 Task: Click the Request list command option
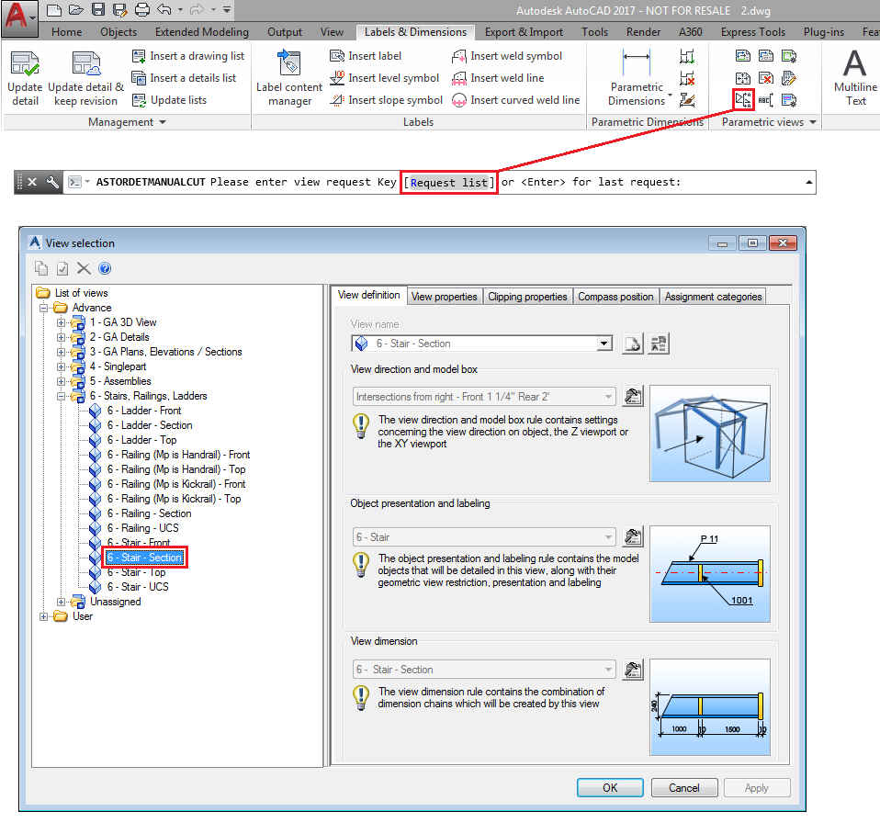(x=449, y=183)
